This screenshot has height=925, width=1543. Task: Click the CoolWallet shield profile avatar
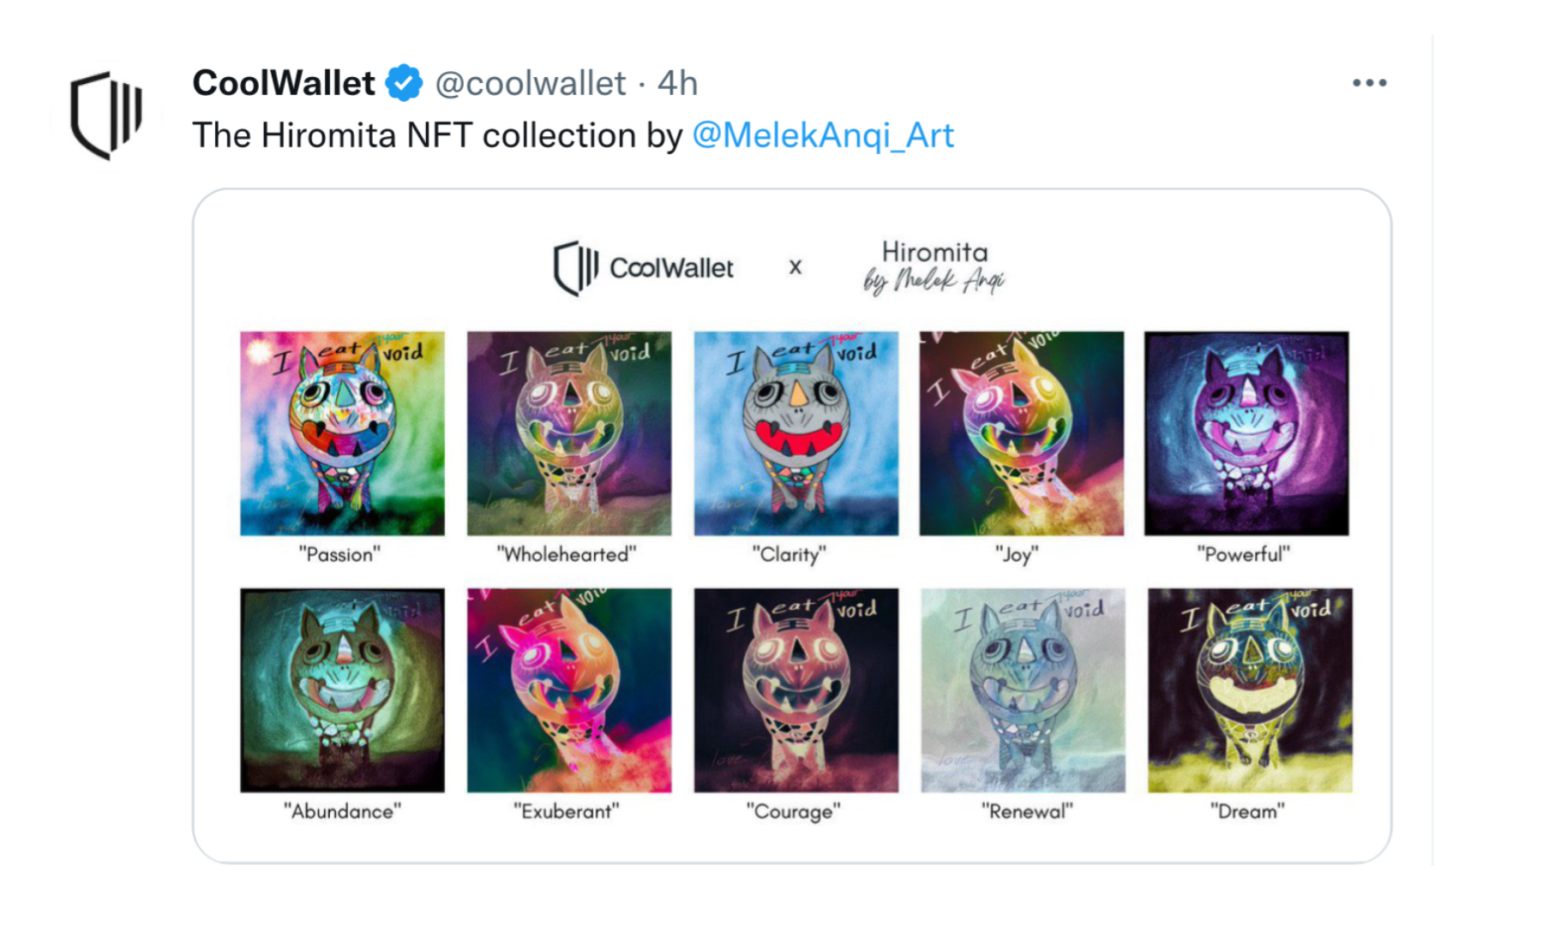click(106, 116)
